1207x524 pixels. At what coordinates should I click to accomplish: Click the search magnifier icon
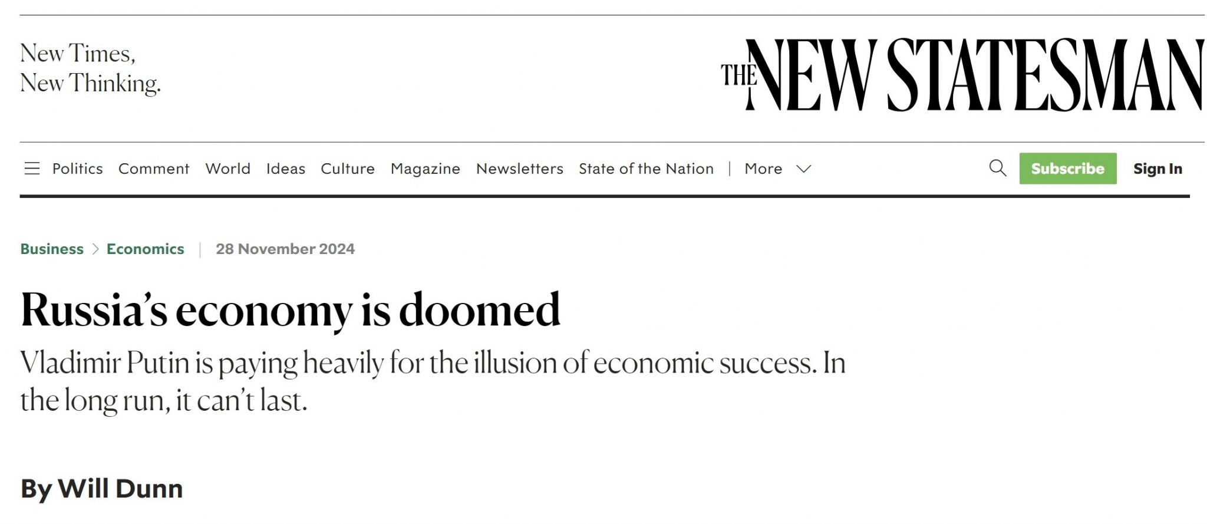(x=997, y=168)
